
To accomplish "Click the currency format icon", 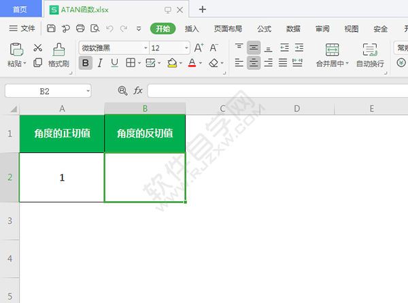I will click(401, 63).
